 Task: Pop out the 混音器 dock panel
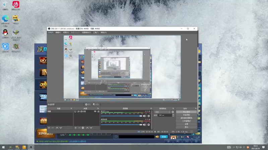(x=151, y=108)
